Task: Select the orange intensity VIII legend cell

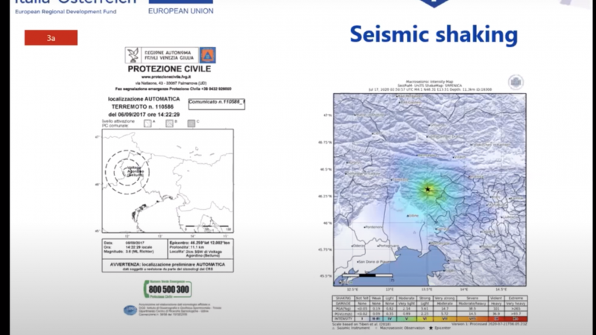Action: tap(472, 319)
